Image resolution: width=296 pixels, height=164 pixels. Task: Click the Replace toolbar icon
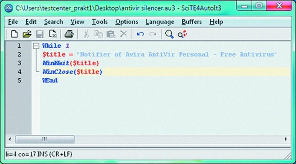[x=182, y=34]
